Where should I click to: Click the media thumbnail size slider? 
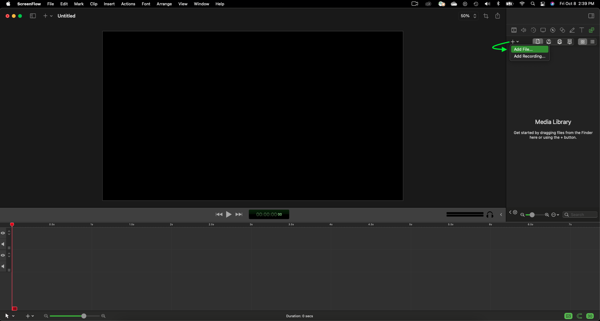(x=532, y=215)
